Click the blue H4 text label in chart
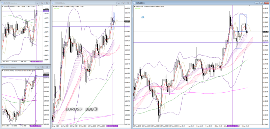 [x=142, y=17]
